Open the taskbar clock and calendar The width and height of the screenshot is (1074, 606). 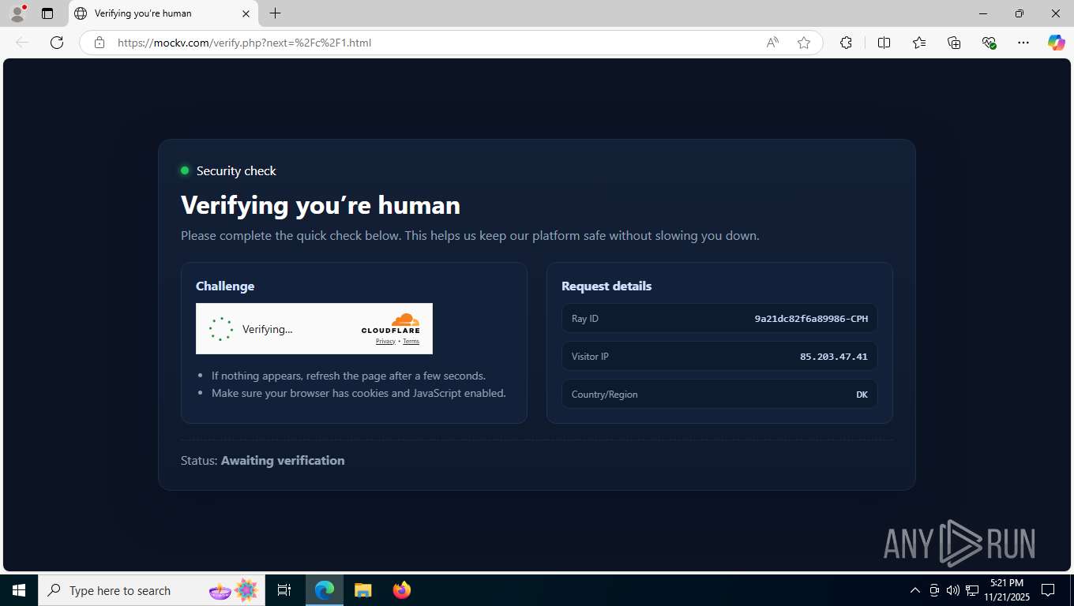[x=1006, y=590]
